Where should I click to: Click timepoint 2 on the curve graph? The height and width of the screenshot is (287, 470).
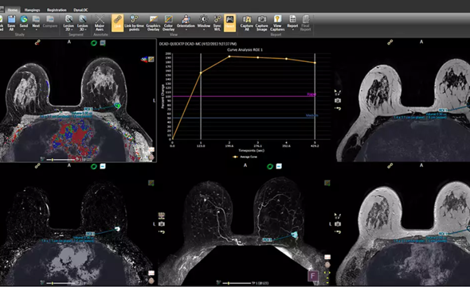[x=229, y=56]
